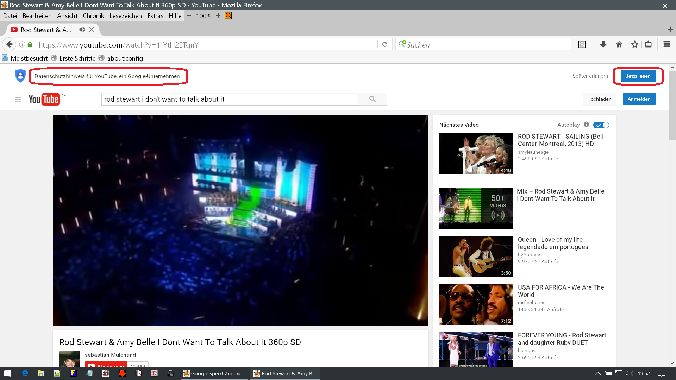
Task: Click the page's vertical scrollbar thumb
Action: [x=672, y=106]
